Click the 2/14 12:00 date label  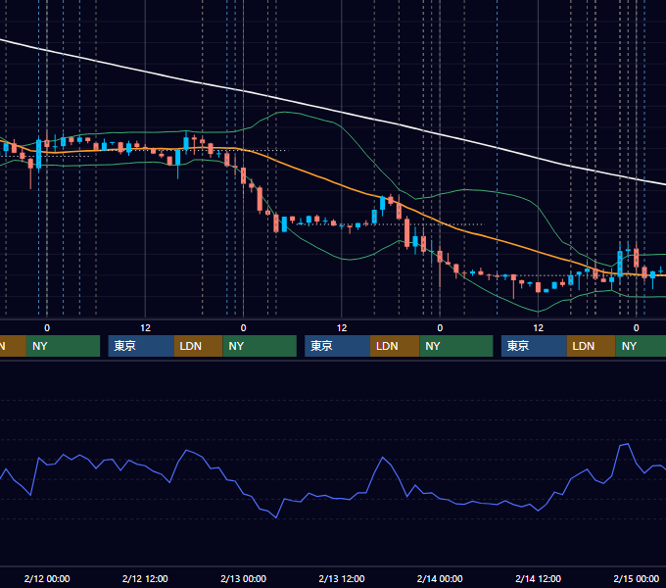(538, 578)
